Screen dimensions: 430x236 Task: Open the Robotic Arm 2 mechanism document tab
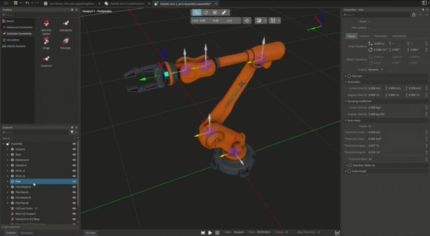tap(127, 4)
